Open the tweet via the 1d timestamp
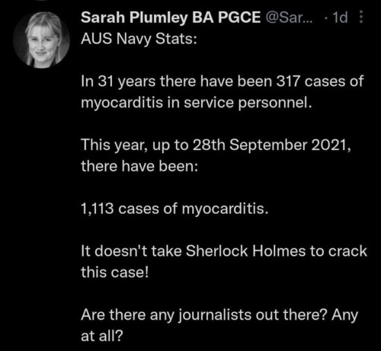The height and width of the screenshot is (351, 381). click(340, 18)
